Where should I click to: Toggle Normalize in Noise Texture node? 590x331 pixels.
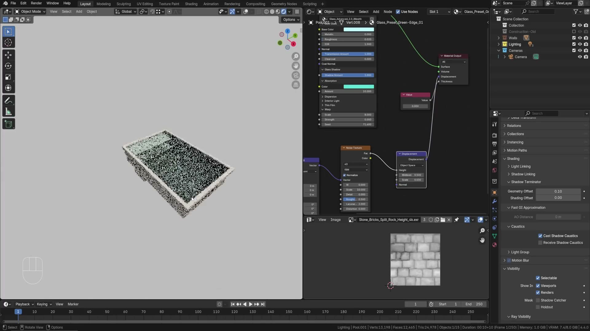tap(344, 175)
